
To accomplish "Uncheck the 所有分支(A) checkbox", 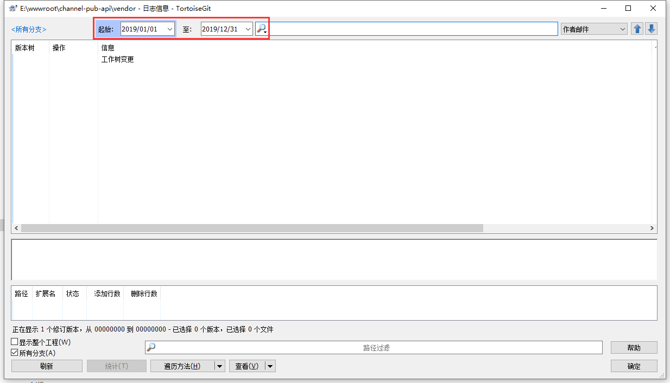I will click(x=15, y=353).
